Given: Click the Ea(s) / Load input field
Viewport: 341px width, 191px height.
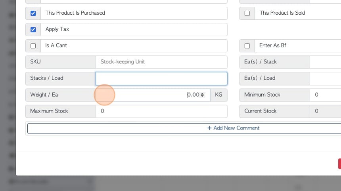Looking at the screenshot, I should pyautogui.click(x=326, y=78).
